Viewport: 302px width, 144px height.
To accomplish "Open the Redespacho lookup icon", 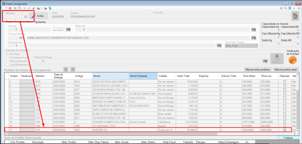I will click(219, 46).
